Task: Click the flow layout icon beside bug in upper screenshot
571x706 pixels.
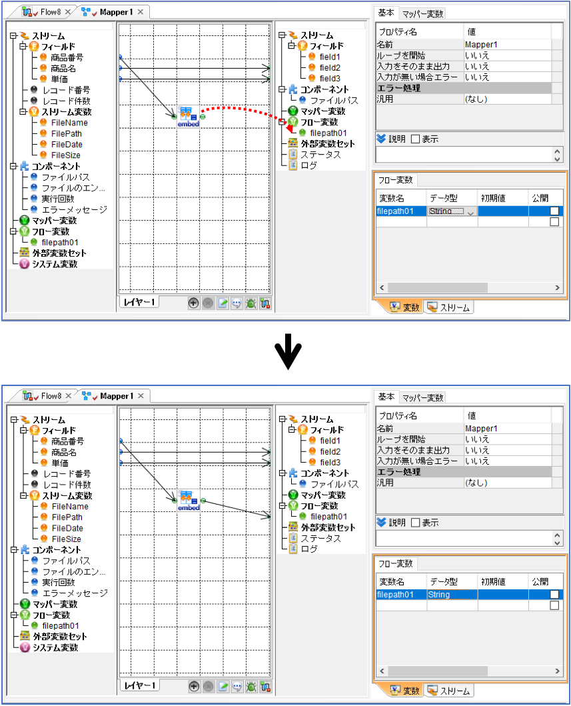Action: pos(265,303)
